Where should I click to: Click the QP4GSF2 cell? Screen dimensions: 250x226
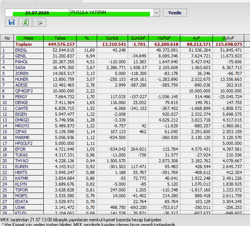point(29,91)
